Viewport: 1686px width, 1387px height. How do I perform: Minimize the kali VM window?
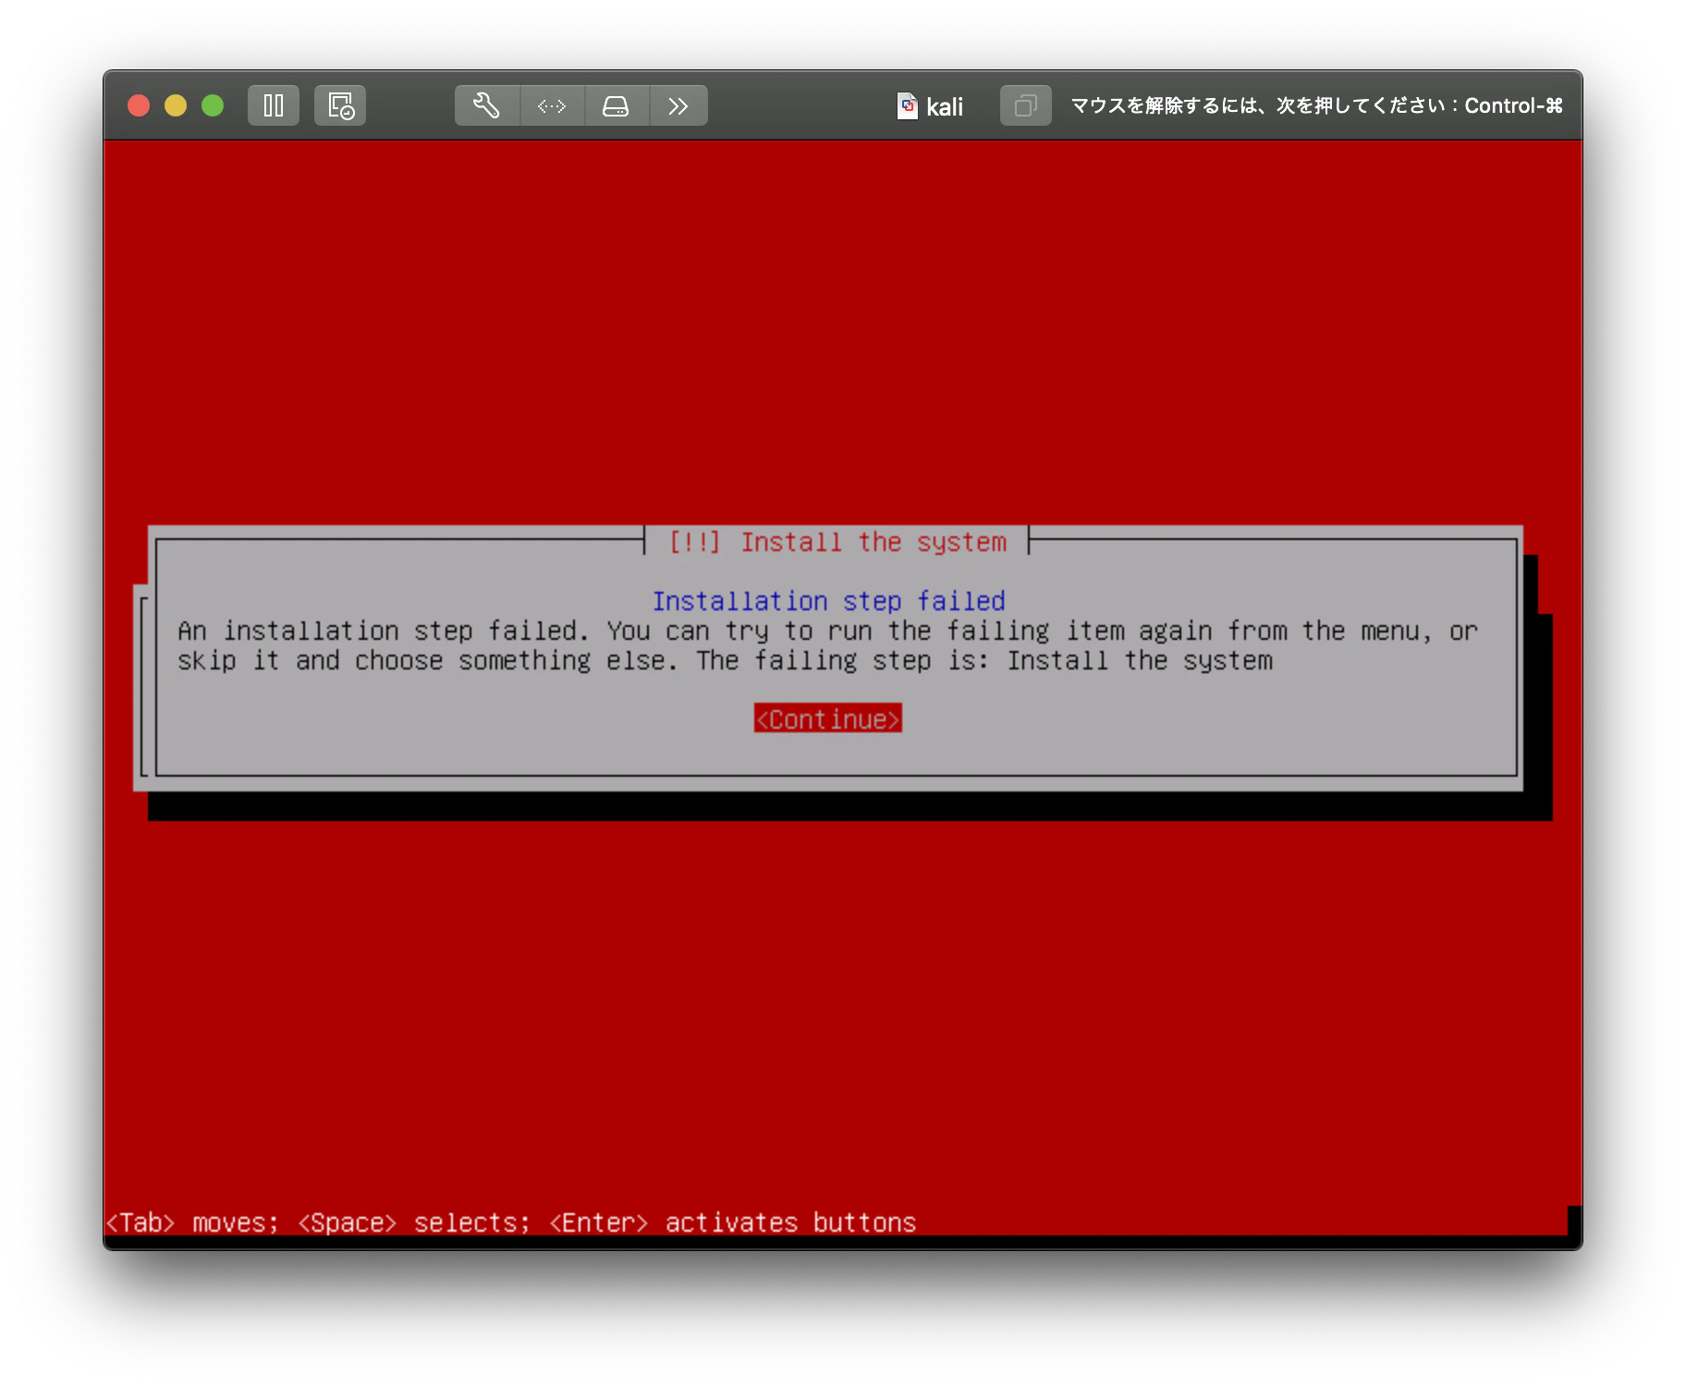tap(176, 105)
